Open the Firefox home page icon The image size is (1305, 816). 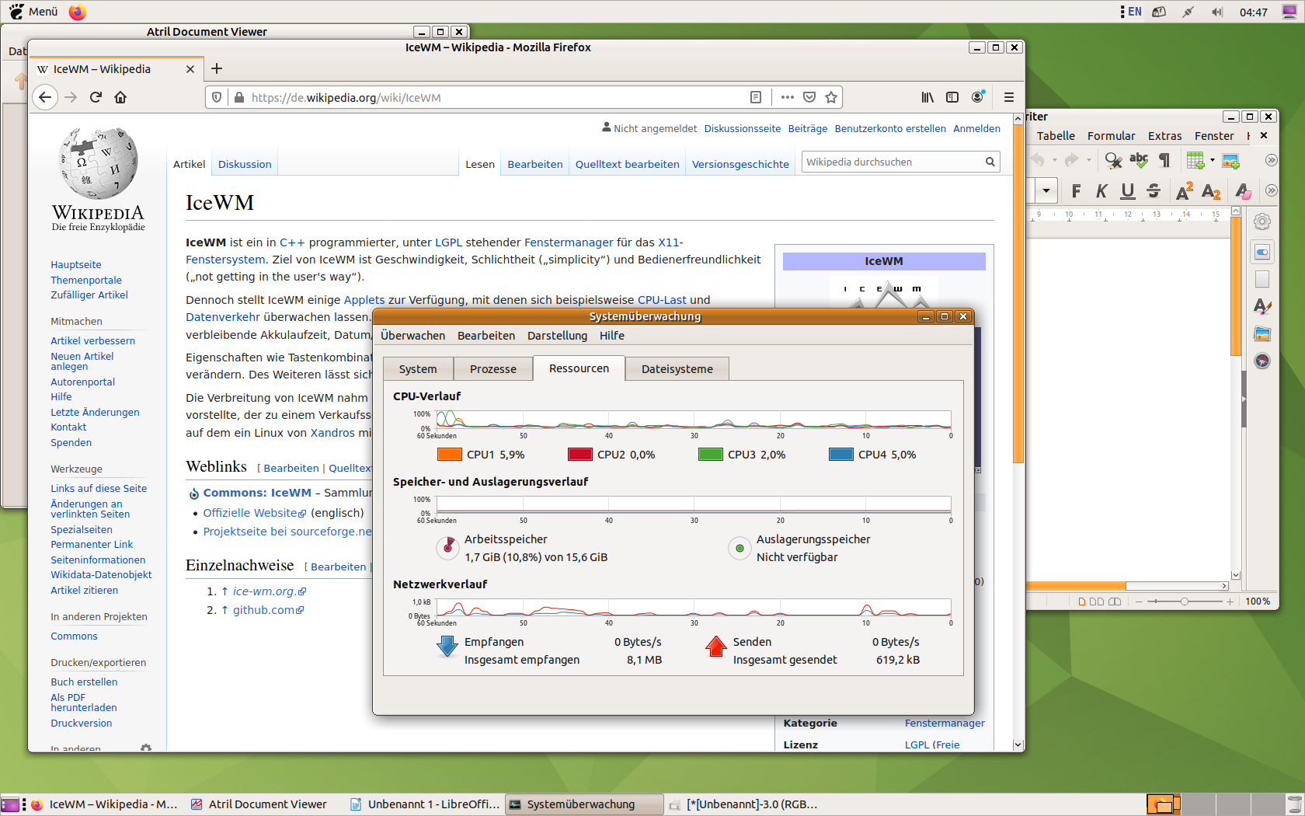[120, 97]
